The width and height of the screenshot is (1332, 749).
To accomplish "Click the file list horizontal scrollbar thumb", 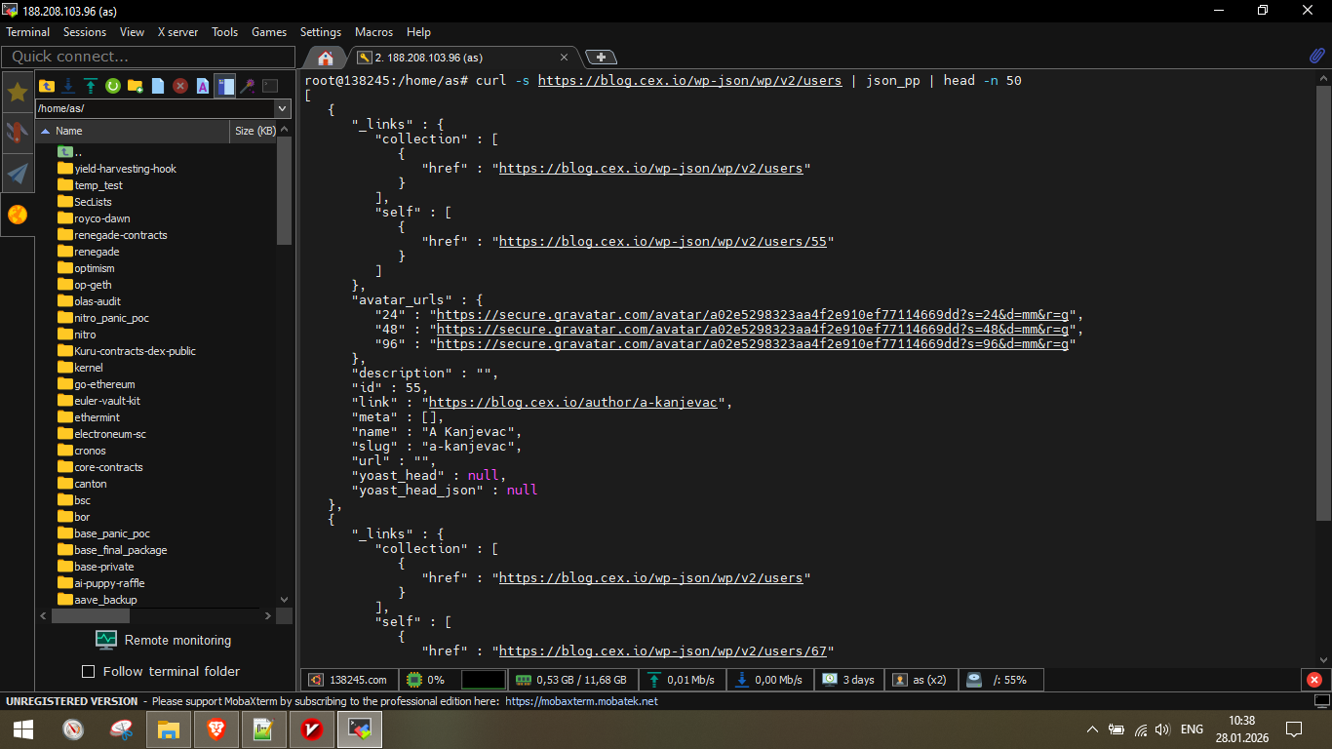I will pos(91,616).
